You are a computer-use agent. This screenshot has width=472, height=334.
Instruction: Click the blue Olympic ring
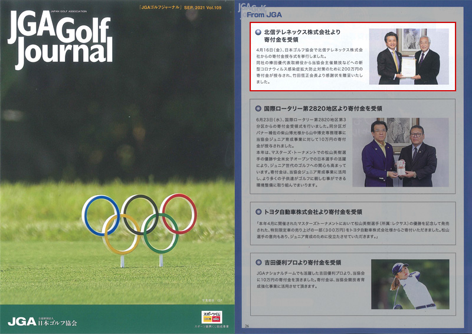[x=101, y=214]
